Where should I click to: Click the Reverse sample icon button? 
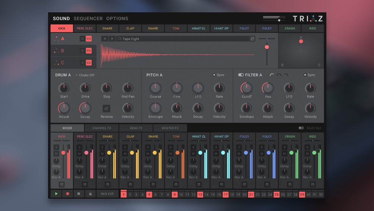click(107, 108)
